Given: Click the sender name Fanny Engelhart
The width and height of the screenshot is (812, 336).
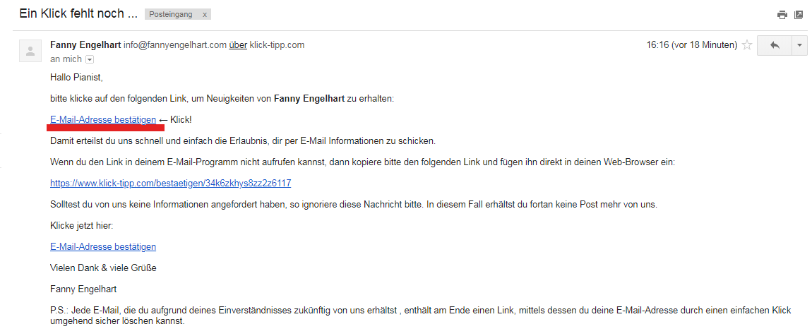Looking at the screenshot, I should coord(85,45).
